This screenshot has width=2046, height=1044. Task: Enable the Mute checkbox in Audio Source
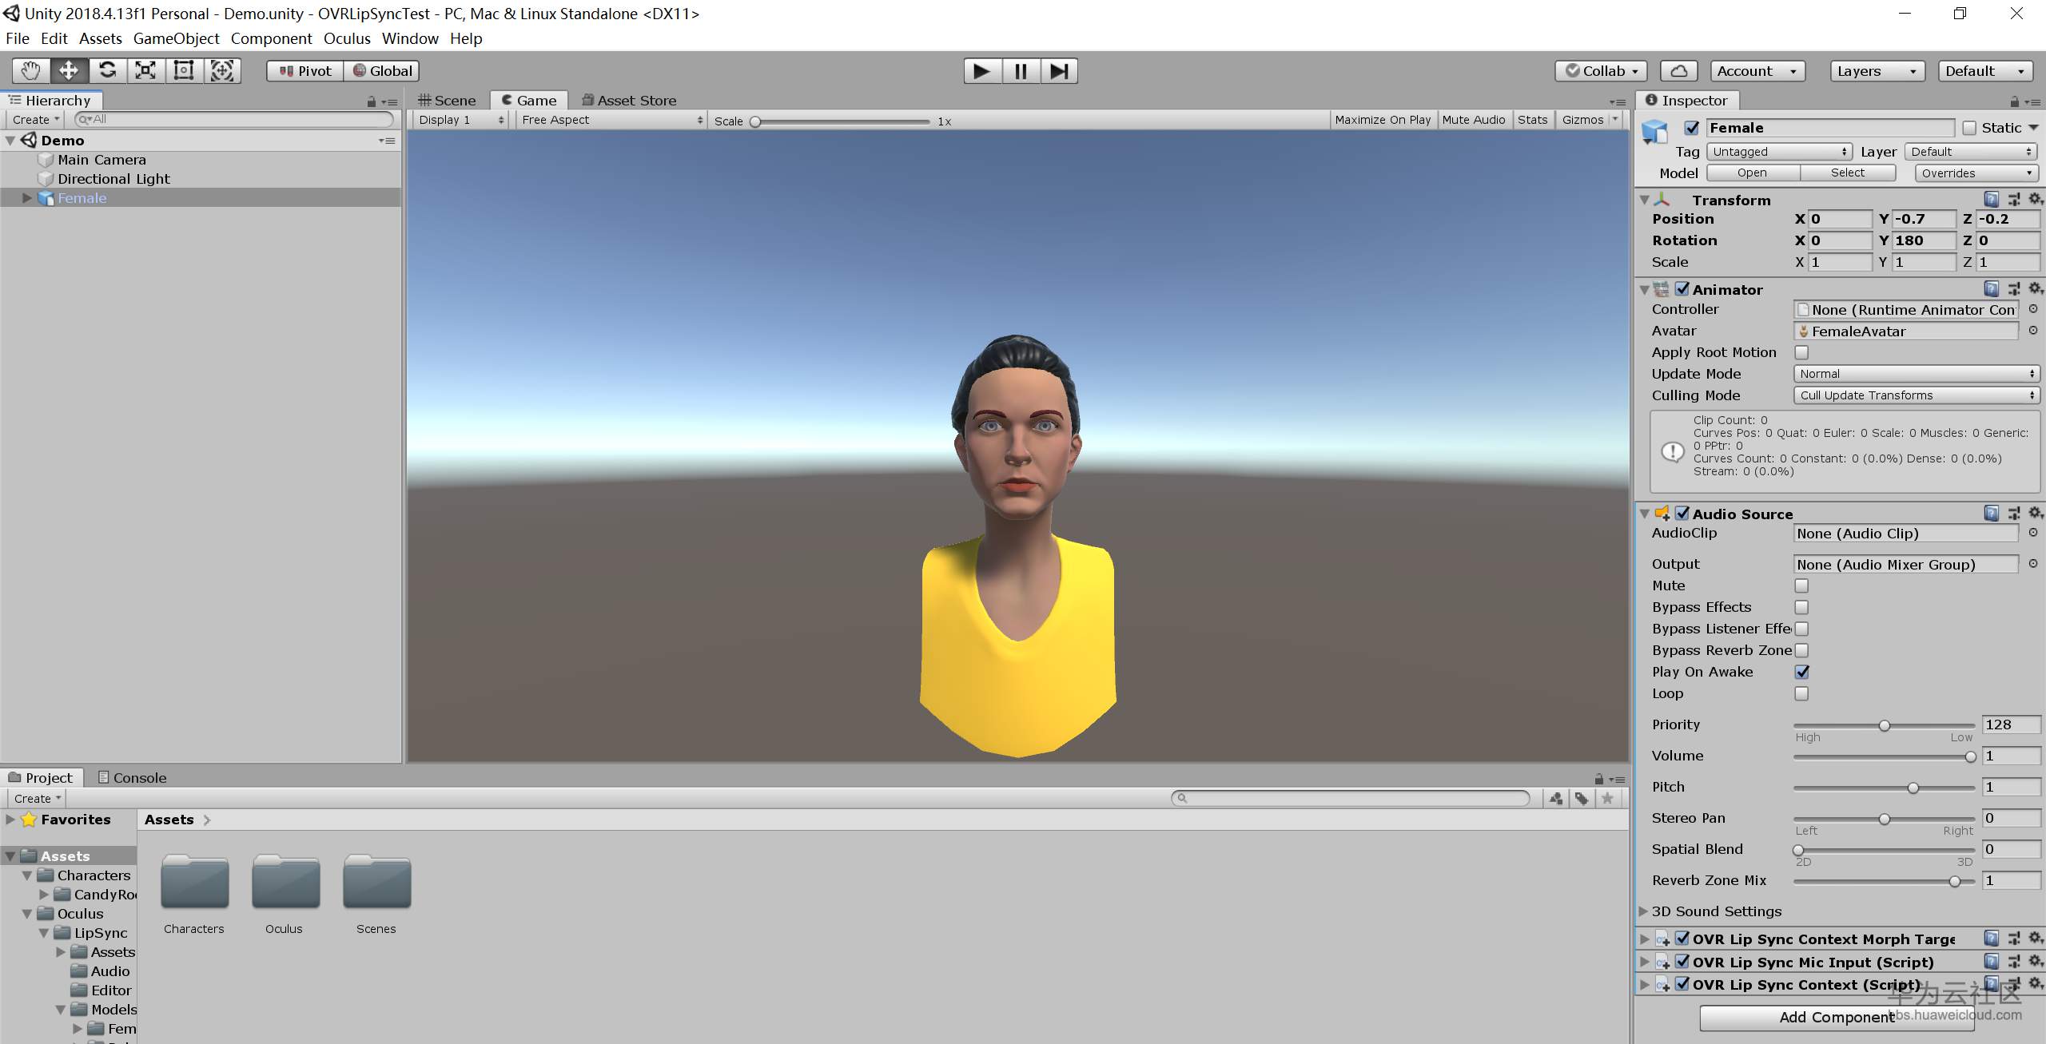1801,586
